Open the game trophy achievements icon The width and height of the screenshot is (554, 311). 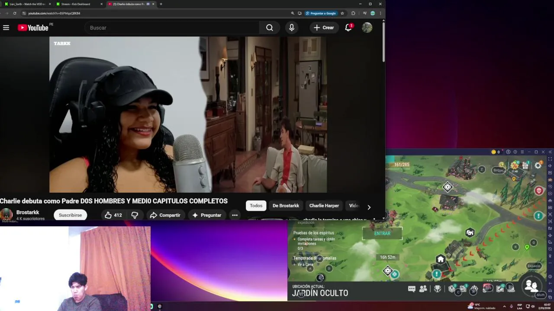pyautogui.click(x=438, y=289)
